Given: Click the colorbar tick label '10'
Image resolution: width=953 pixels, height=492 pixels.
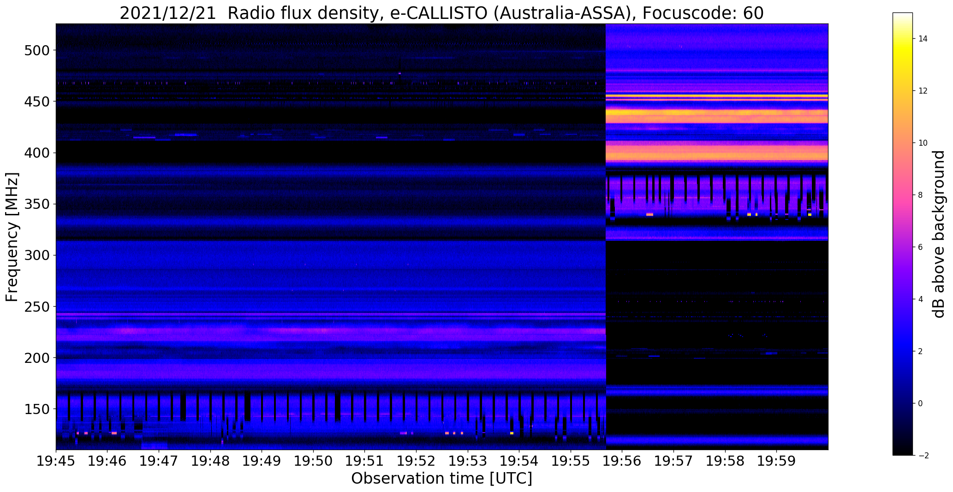Looking at the screenshot, I should pyautogui.click(x=923, y=143).
